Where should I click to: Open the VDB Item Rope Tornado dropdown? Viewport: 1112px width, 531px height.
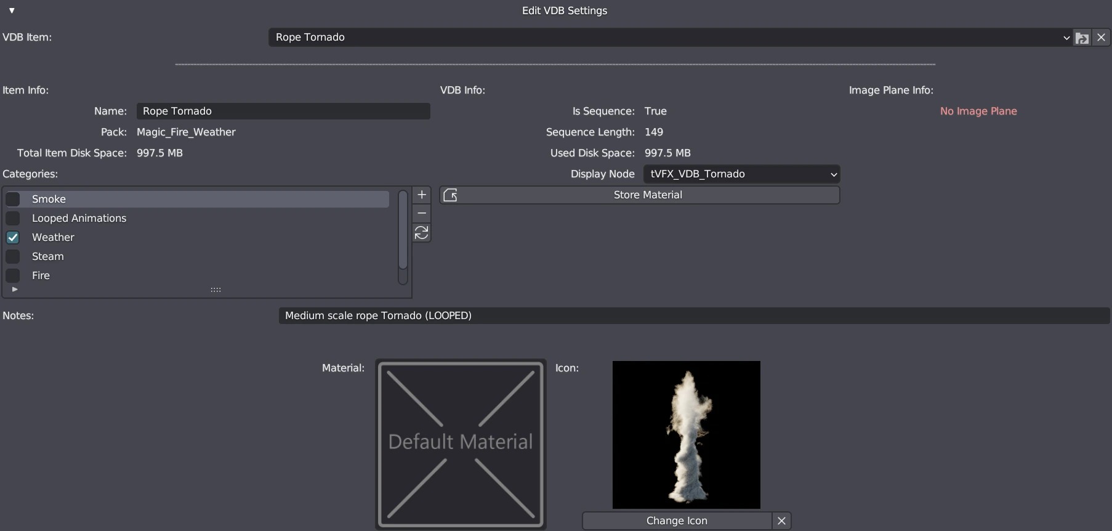[670, 38]
